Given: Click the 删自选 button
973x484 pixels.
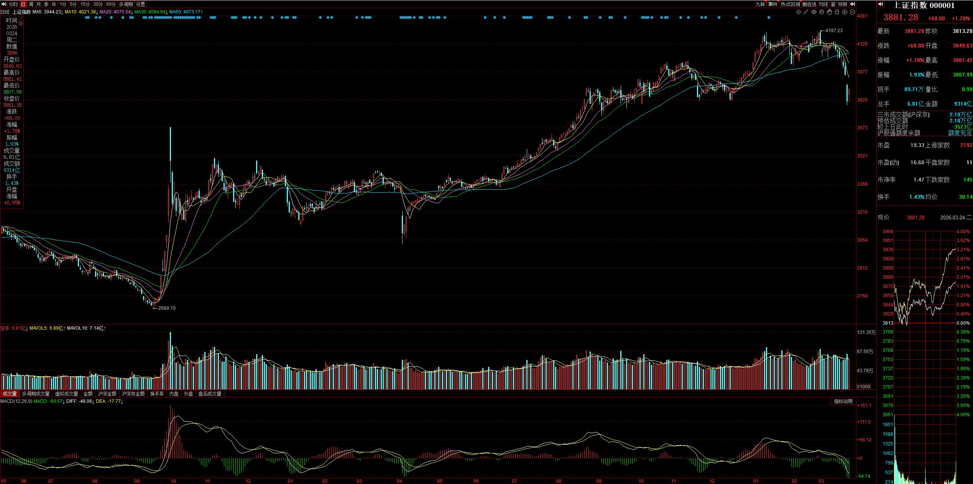Looking at the screenshot, I should (809, 4).
